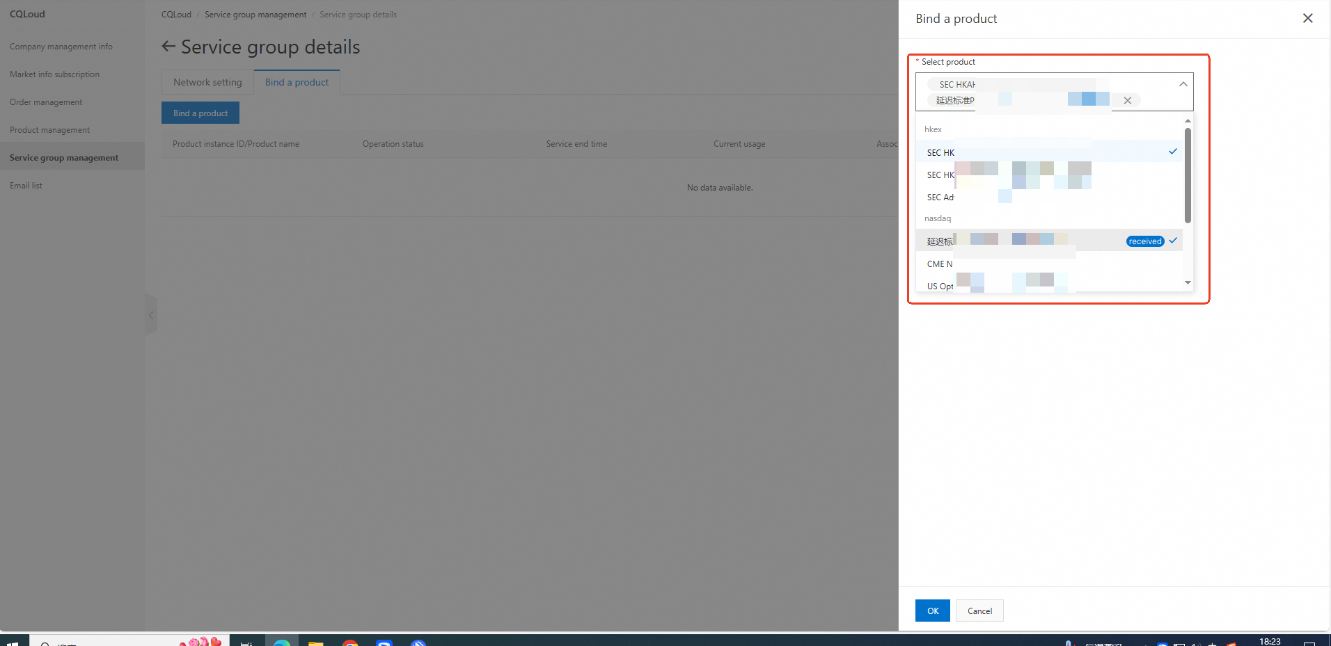The width and height of the screenshot is (1331, 646).
Task: Click the product list scrollbar thumb
Action: pos(1188,175)
